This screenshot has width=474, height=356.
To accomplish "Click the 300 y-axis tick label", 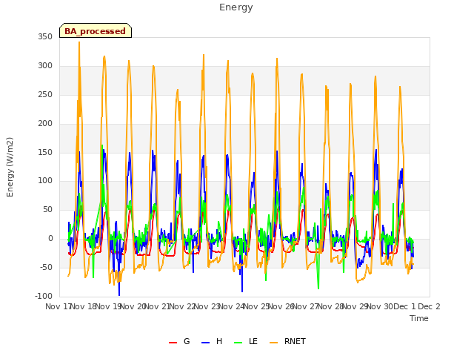I will pos(45,66).
